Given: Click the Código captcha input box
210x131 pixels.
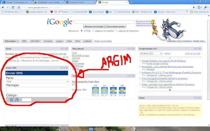Looking at the screenshot, I should pos(27,100).
